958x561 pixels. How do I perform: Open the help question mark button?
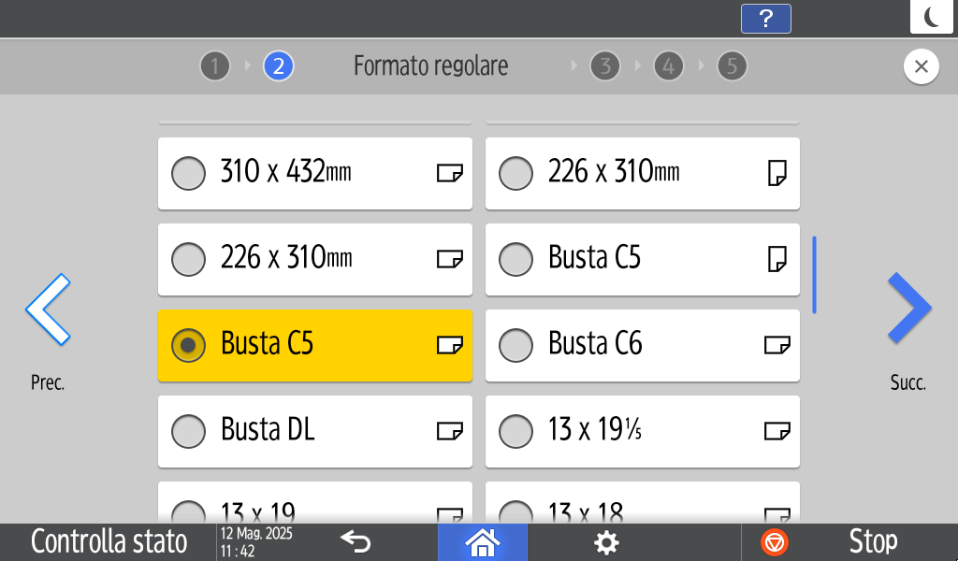click(765, 19)
